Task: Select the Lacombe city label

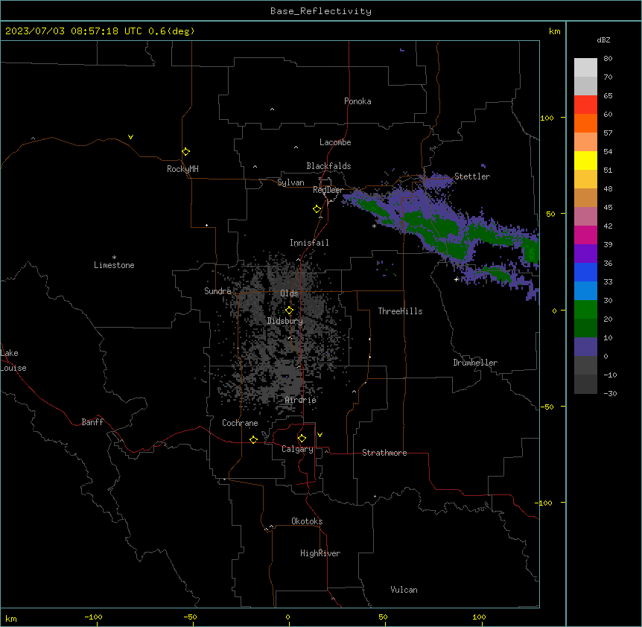Action: click(335, 142)
